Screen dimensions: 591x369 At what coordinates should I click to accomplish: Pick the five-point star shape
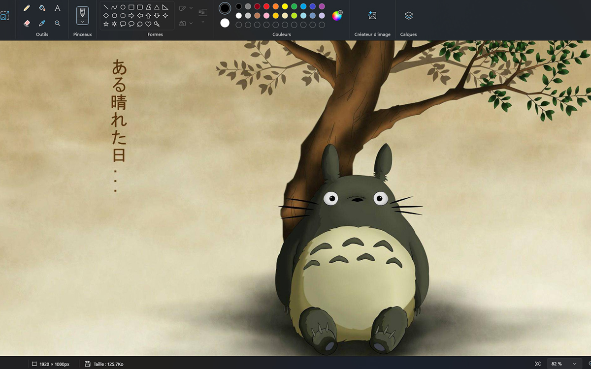(x=106, y=24)
